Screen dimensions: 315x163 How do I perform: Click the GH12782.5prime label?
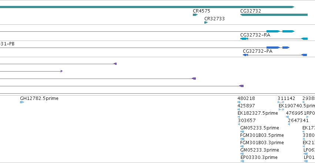click(x=39, y=98)
